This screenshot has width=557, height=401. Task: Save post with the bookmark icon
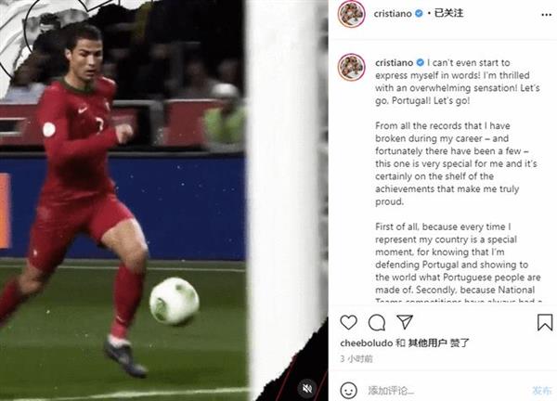(x=545, y=322)
